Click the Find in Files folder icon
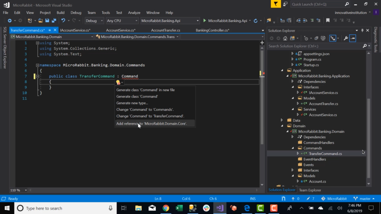 269,21
